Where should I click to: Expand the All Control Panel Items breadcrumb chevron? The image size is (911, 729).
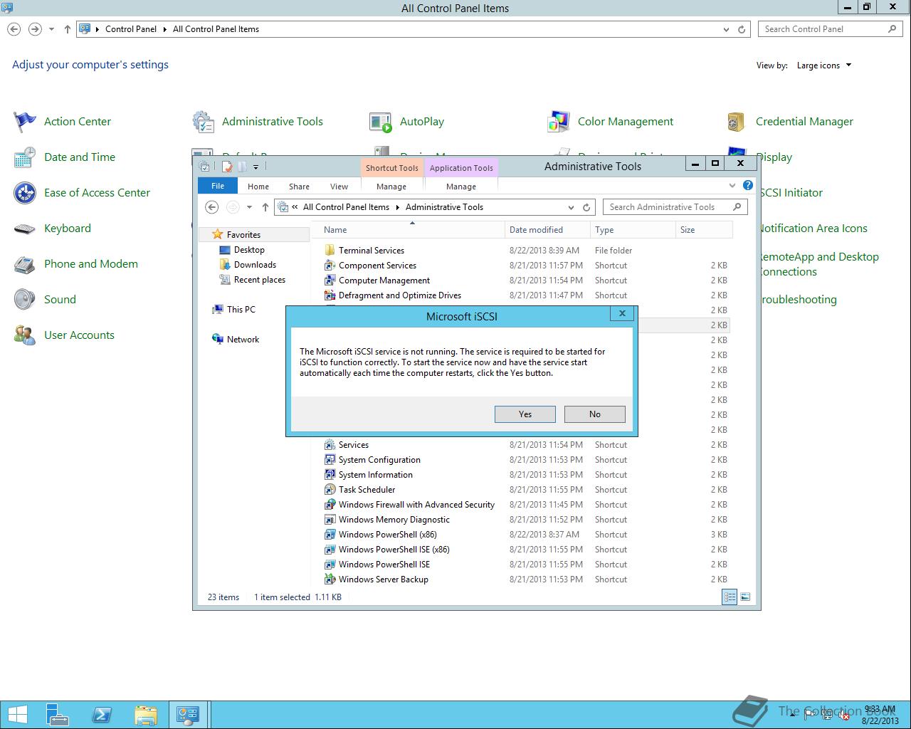pos(397,206)
